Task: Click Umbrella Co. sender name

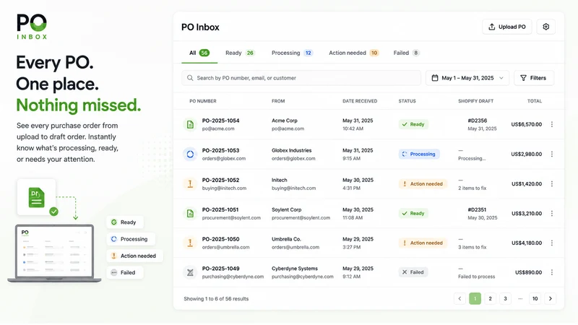Action: (x=286, y=239)
